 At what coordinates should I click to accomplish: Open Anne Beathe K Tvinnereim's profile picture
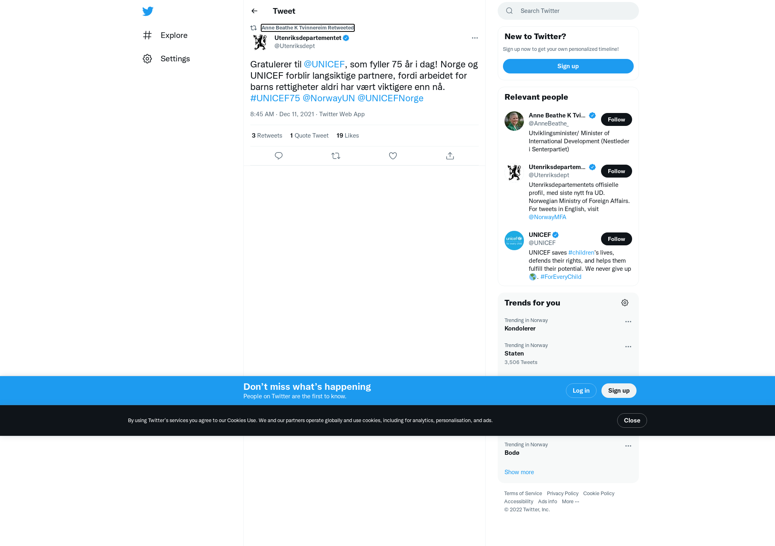514,121
